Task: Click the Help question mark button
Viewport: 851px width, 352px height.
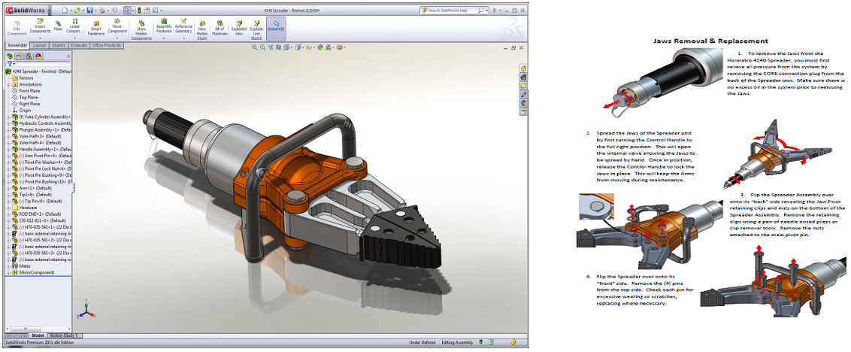Action: pyautogui.click(x=494, y=11)
